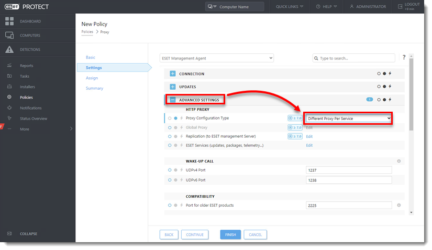Click the Back button
Screen dimensions: 432x250
click(169, 235)
